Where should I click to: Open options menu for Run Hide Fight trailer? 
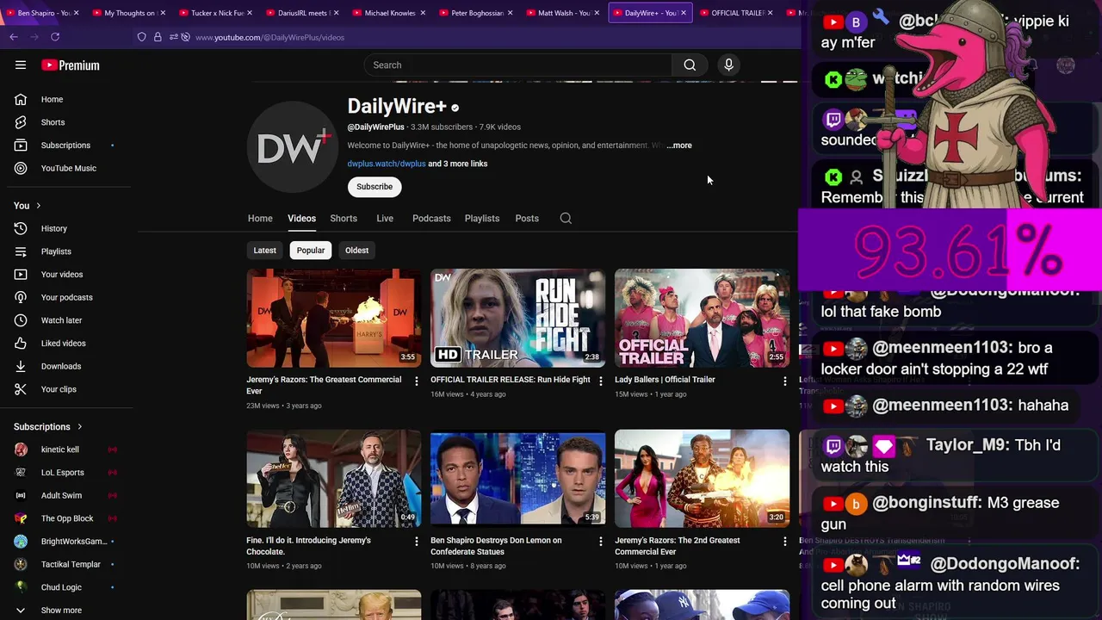coord(601,381)
